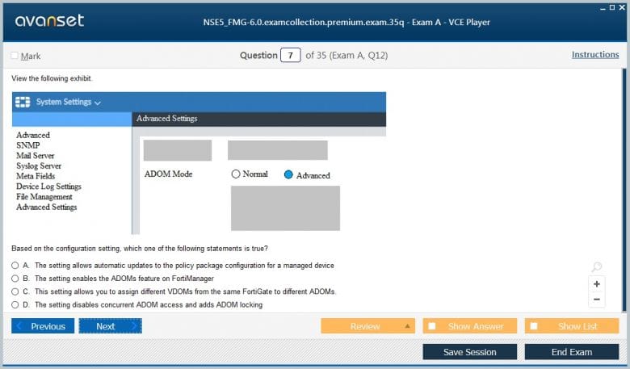Select answer B enabling ADOMs feature
Viewport: 630px width, 369px height.
[15, 279]
